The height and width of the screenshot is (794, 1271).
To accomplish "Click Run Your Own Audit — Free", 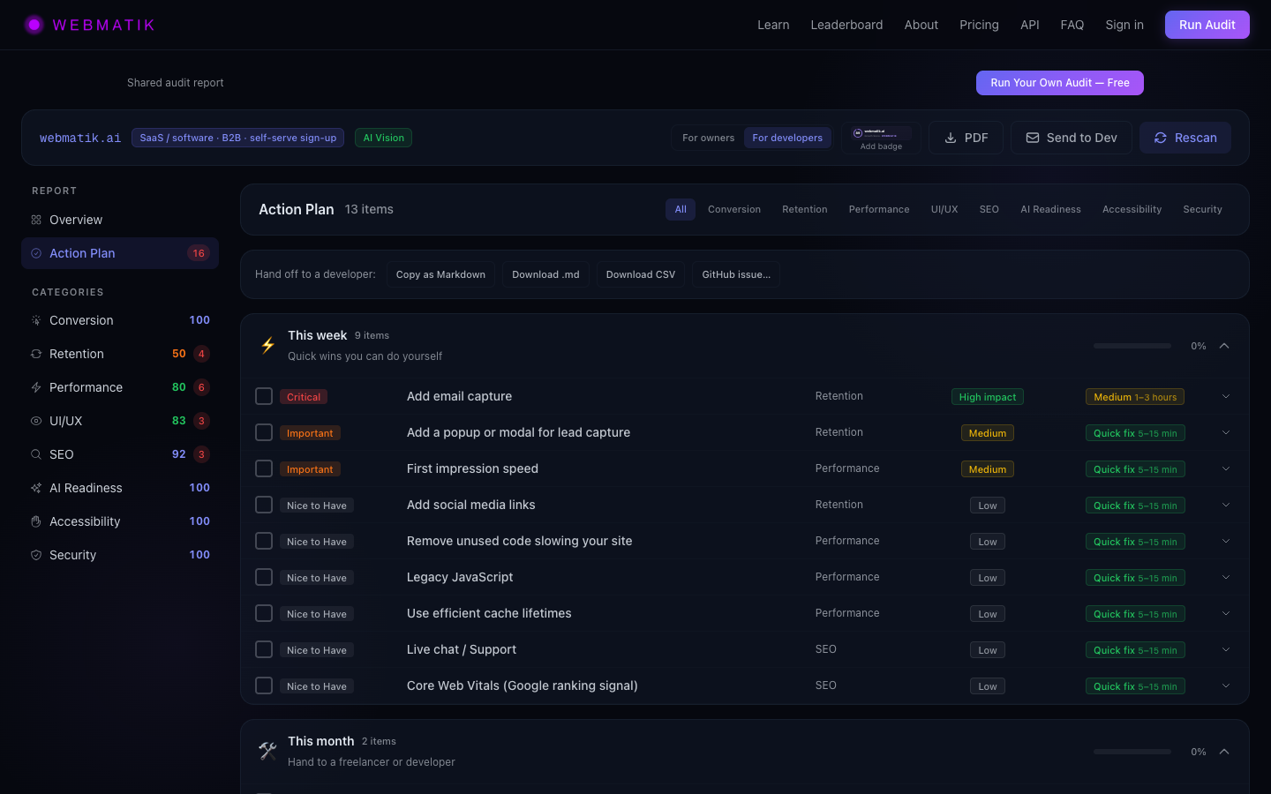I will tap(1060, 83).
